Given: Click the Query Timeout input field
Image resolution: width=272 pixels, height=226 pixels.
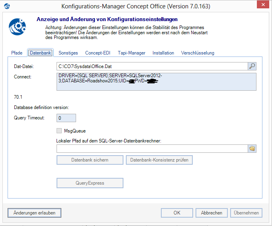Looking at the screenshot, I should point(66,118).
